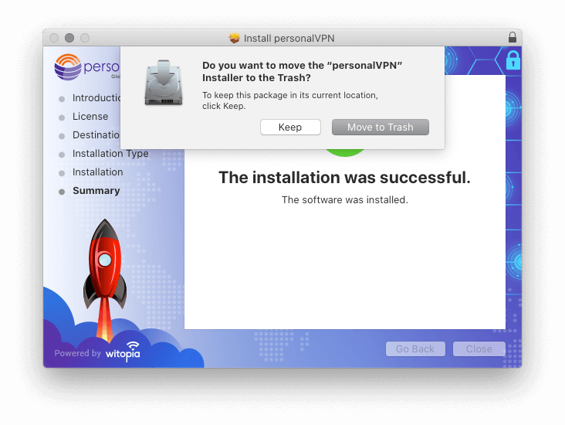565x425 pixels.
Task: Click the installer disk drive icon in dialog
Action: (x=164, y=83)
